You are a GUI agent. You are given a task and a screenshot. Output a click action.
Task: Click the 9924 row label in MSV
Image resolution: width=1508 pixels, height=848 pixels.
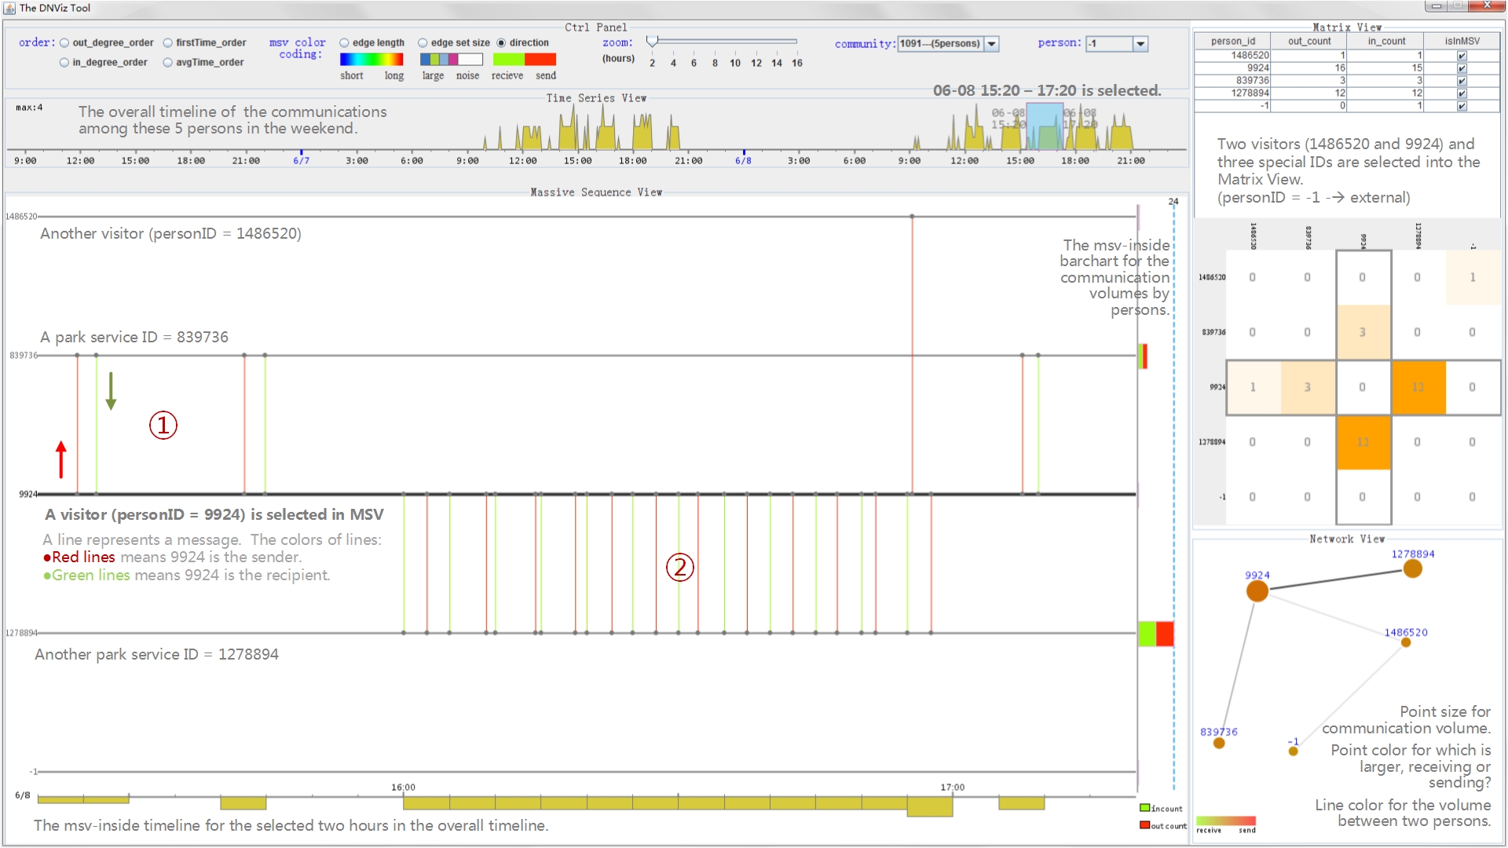[x=28, y=494]
